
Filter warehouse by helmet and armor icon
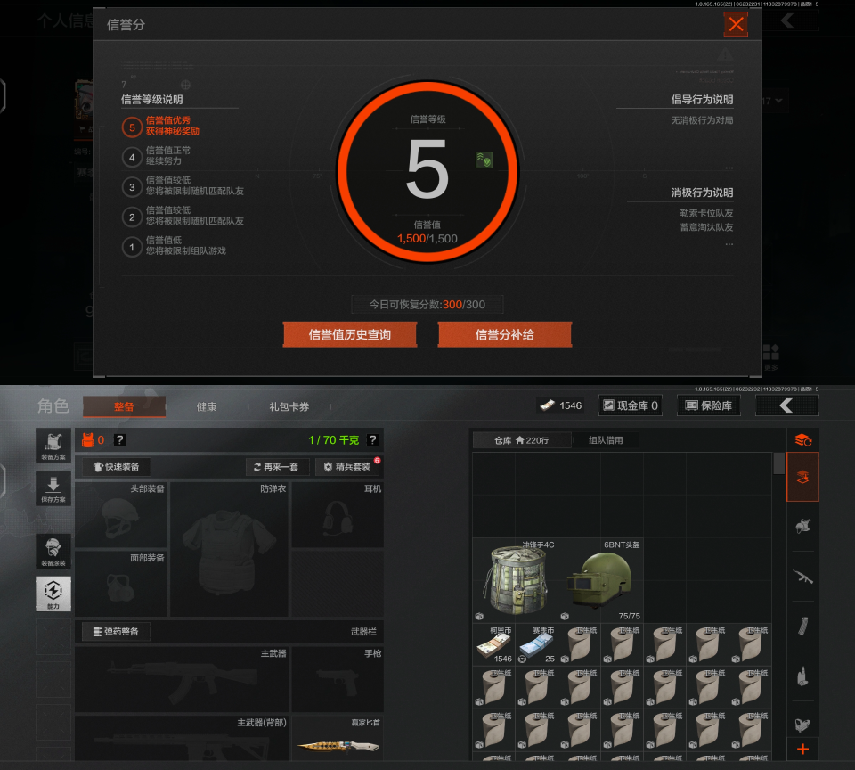[x=802, y=526]
